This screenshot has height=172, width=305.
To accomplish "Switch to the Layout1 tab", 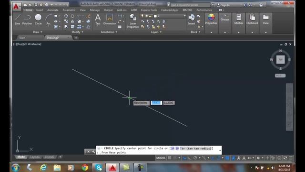I will click(35, 157).
